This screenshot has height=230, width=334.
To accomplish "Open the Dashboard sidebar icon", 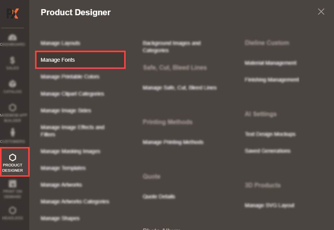I will [x=13, y=40].
